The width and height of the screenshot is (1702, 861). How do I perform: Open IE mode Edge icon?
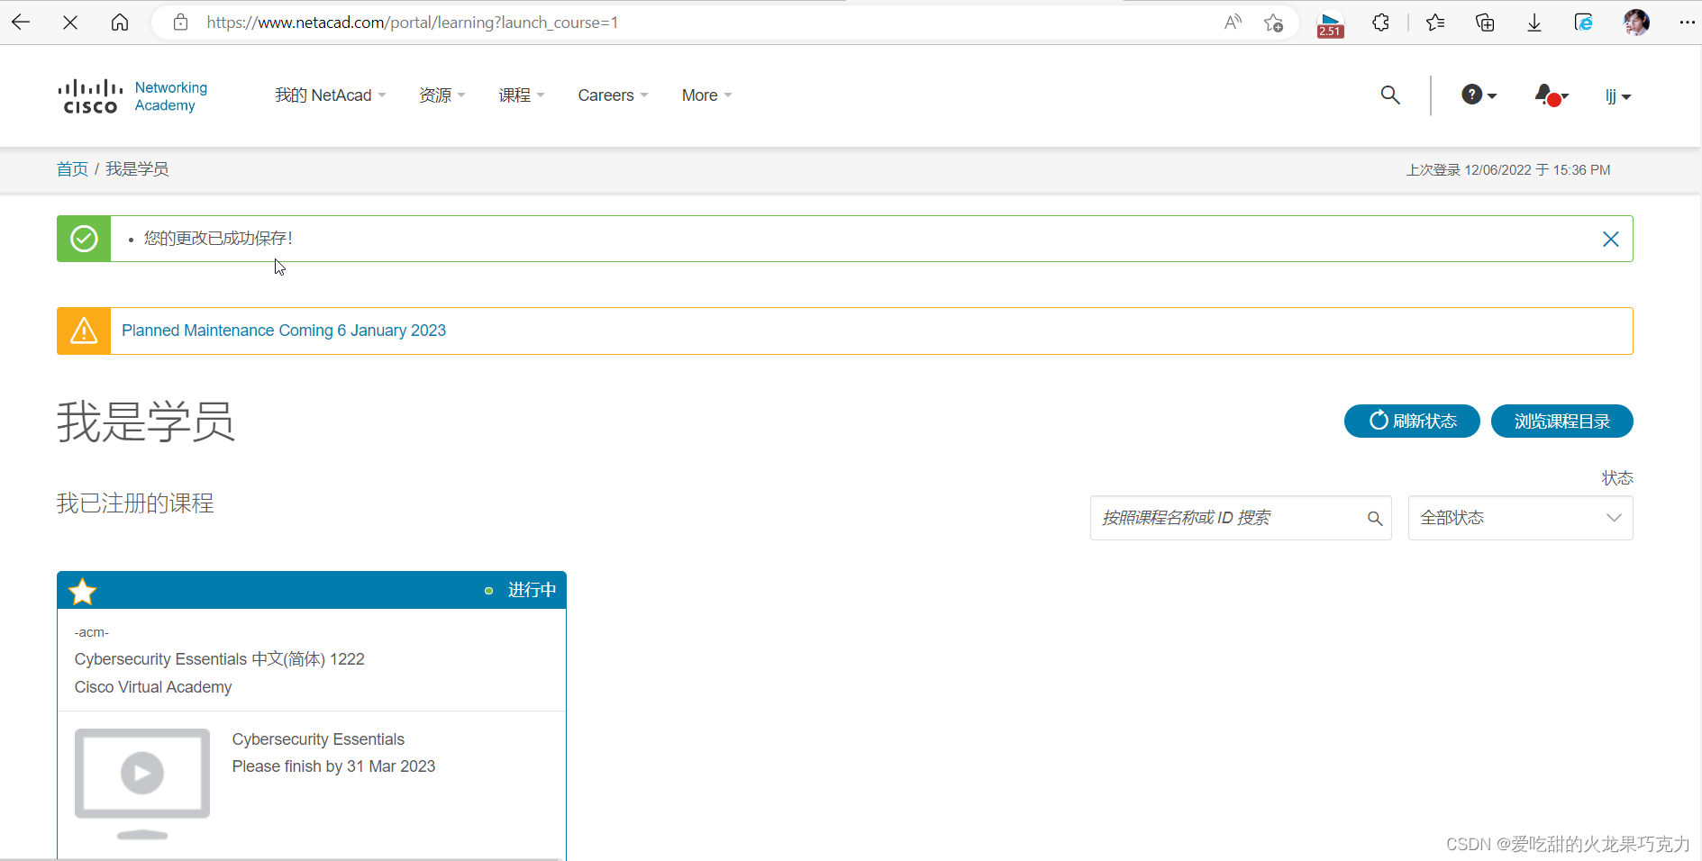1584,23
